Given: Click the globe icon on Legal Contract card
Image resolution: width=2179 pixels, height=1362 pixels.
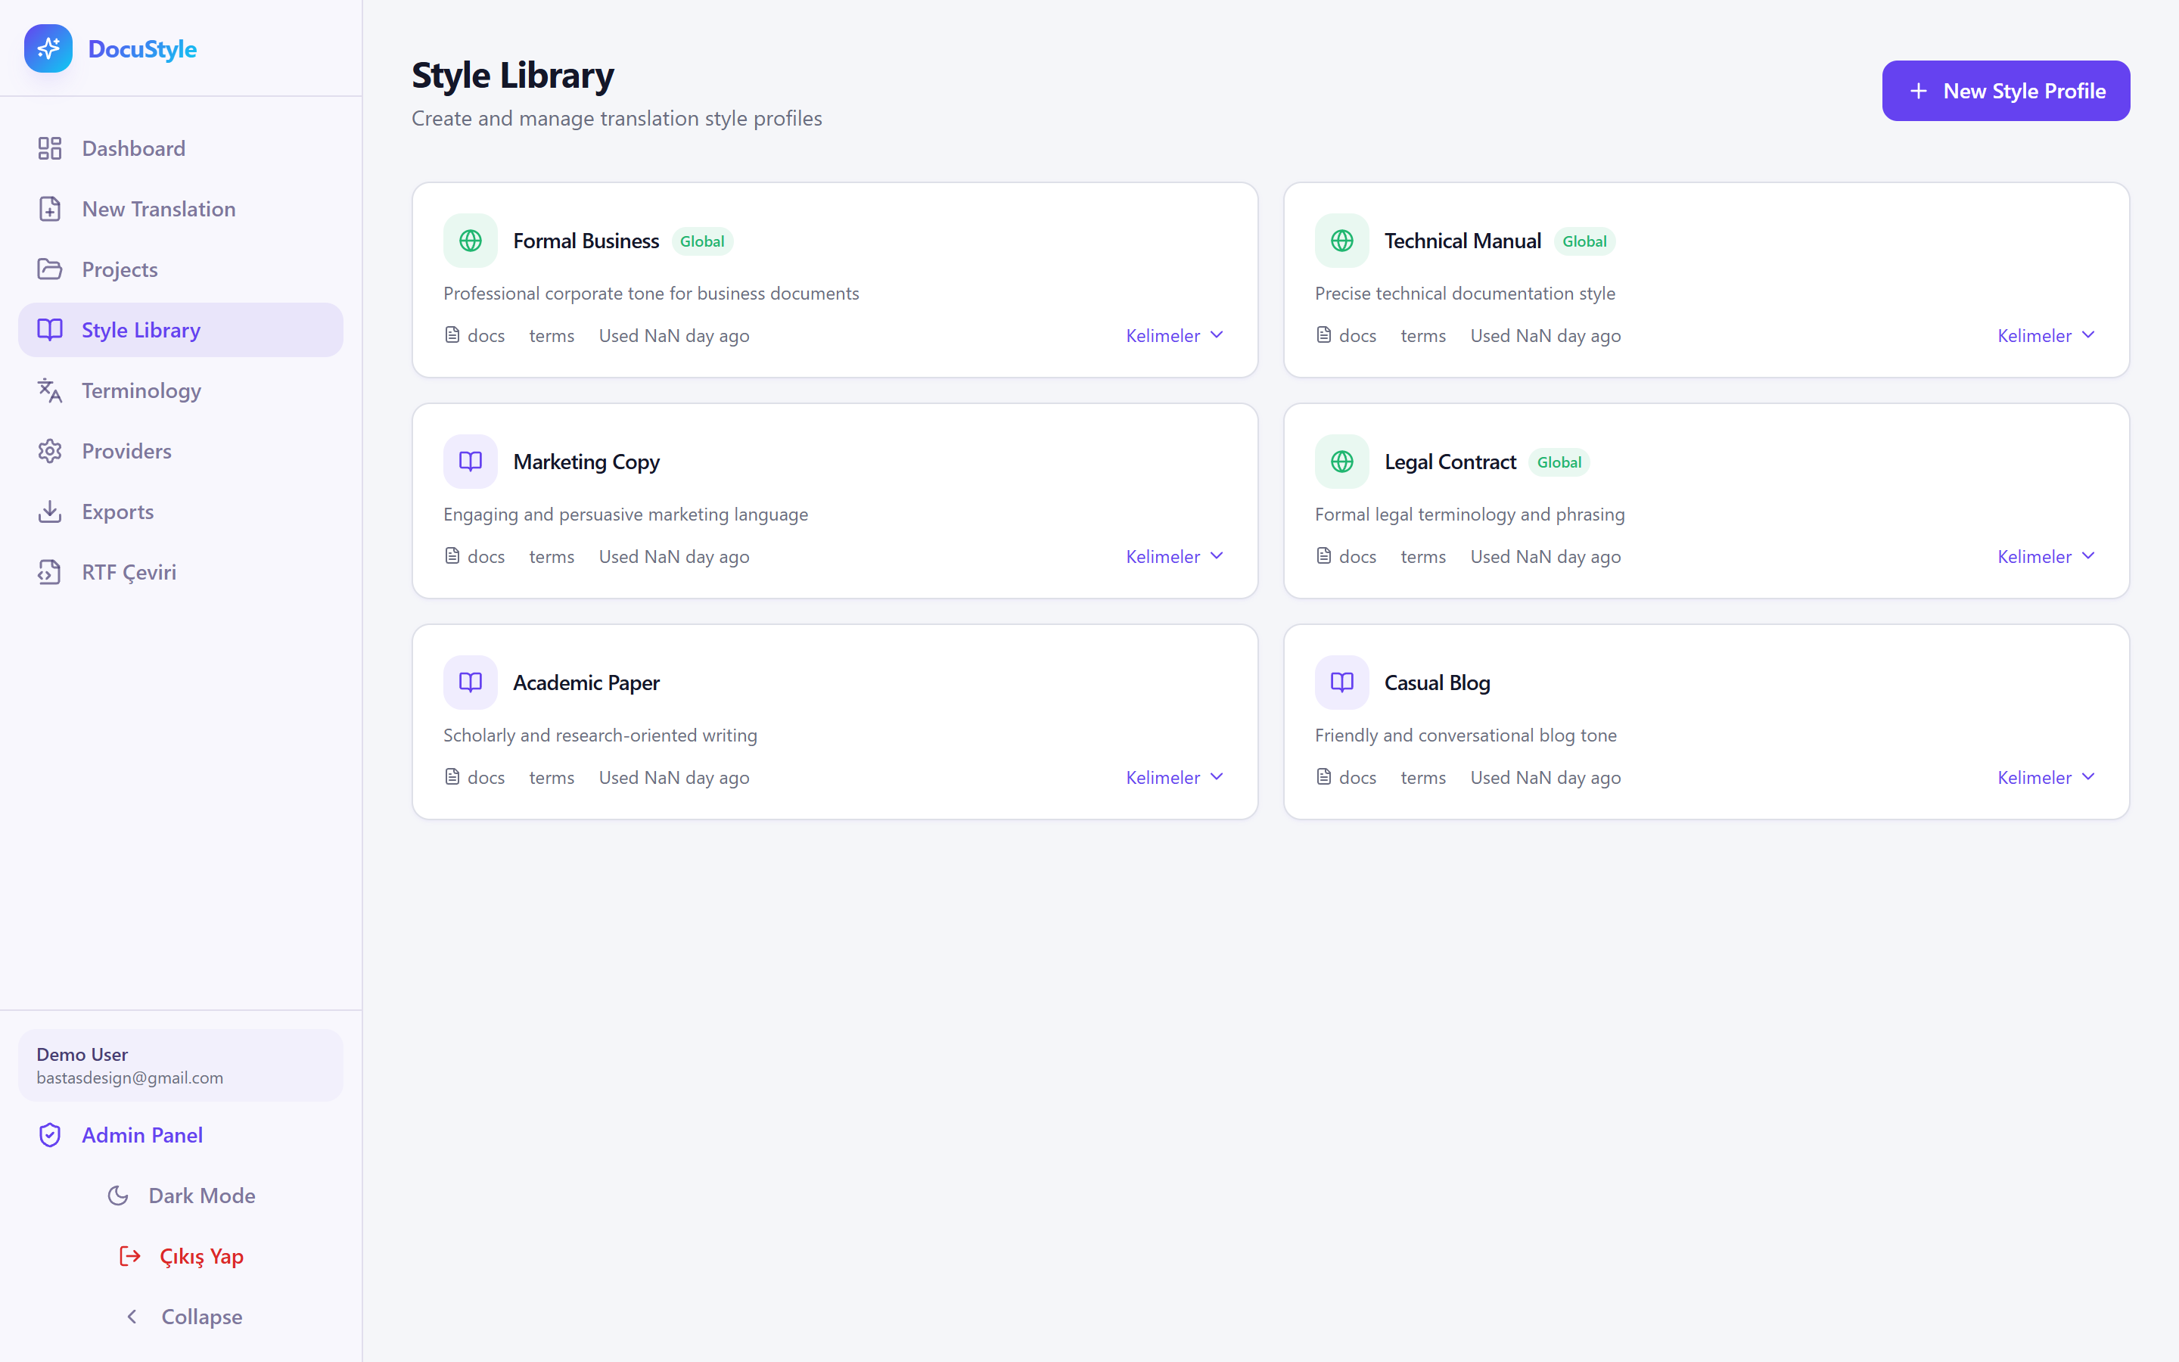Looking at the screenshot, I should tap(1341, 462).
